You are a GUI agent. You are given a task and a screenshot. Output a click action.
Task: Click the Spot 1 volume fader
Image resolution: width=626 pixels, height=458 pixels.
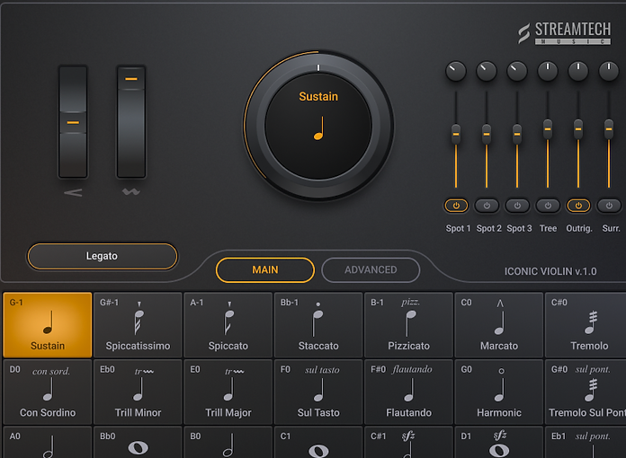click(456, 134)
